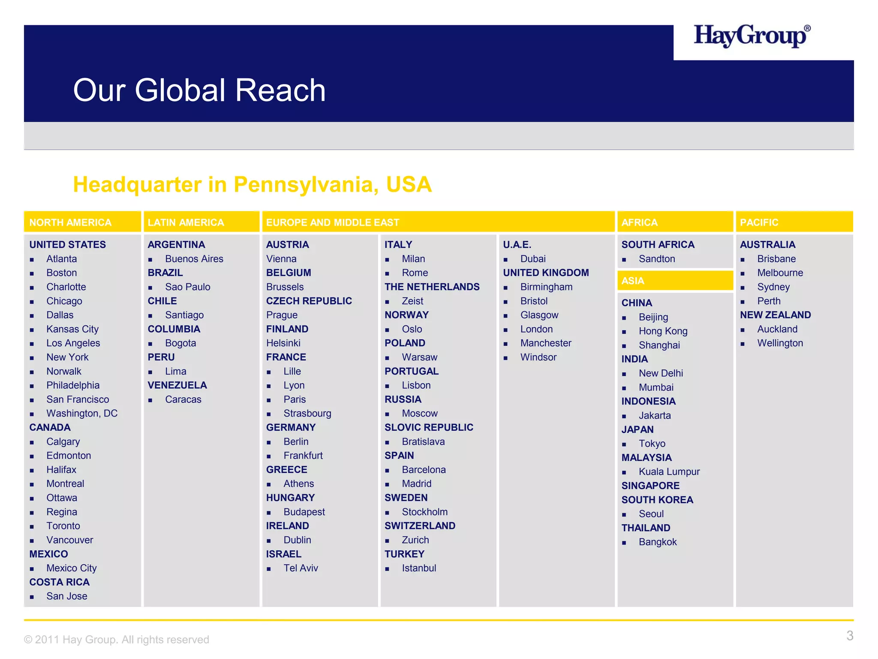Click Philadelphia in the list

[73, 385]
